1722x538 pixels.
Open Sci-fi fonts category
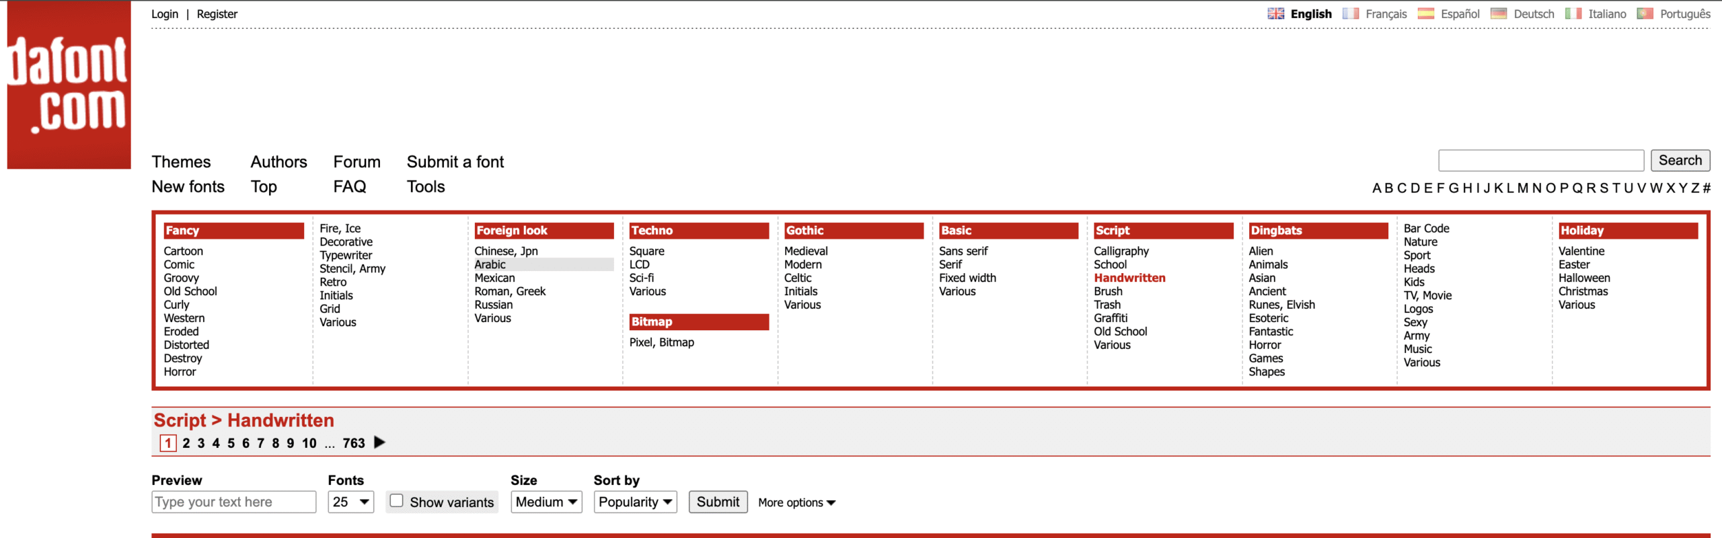pyautogui.click(x=642, y=278)
